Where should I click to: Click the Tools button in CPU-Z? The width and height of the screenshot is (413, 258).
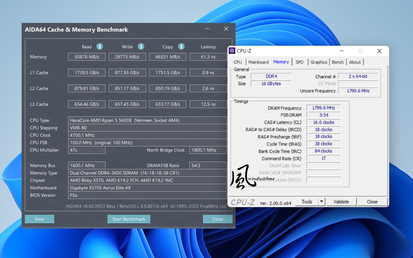[307, 202]
